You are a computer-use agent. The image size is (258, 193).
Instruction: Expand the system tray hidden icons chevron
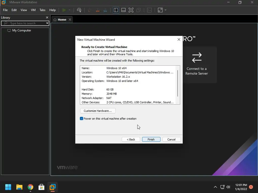tap(215, 187)
